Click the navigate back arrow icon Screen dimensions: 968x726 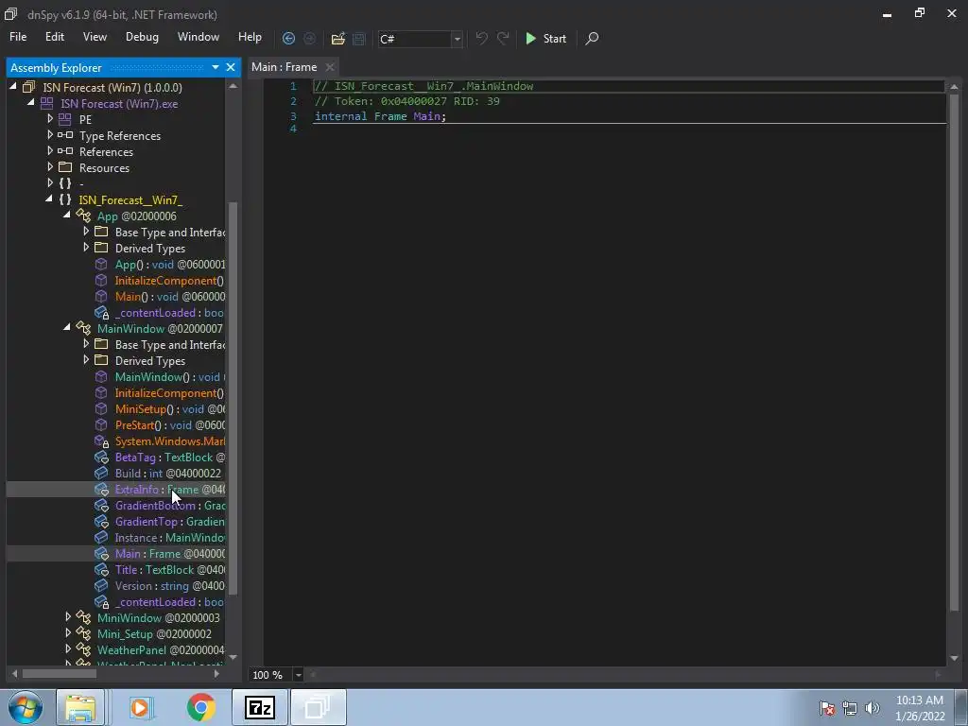coord(288,38)
